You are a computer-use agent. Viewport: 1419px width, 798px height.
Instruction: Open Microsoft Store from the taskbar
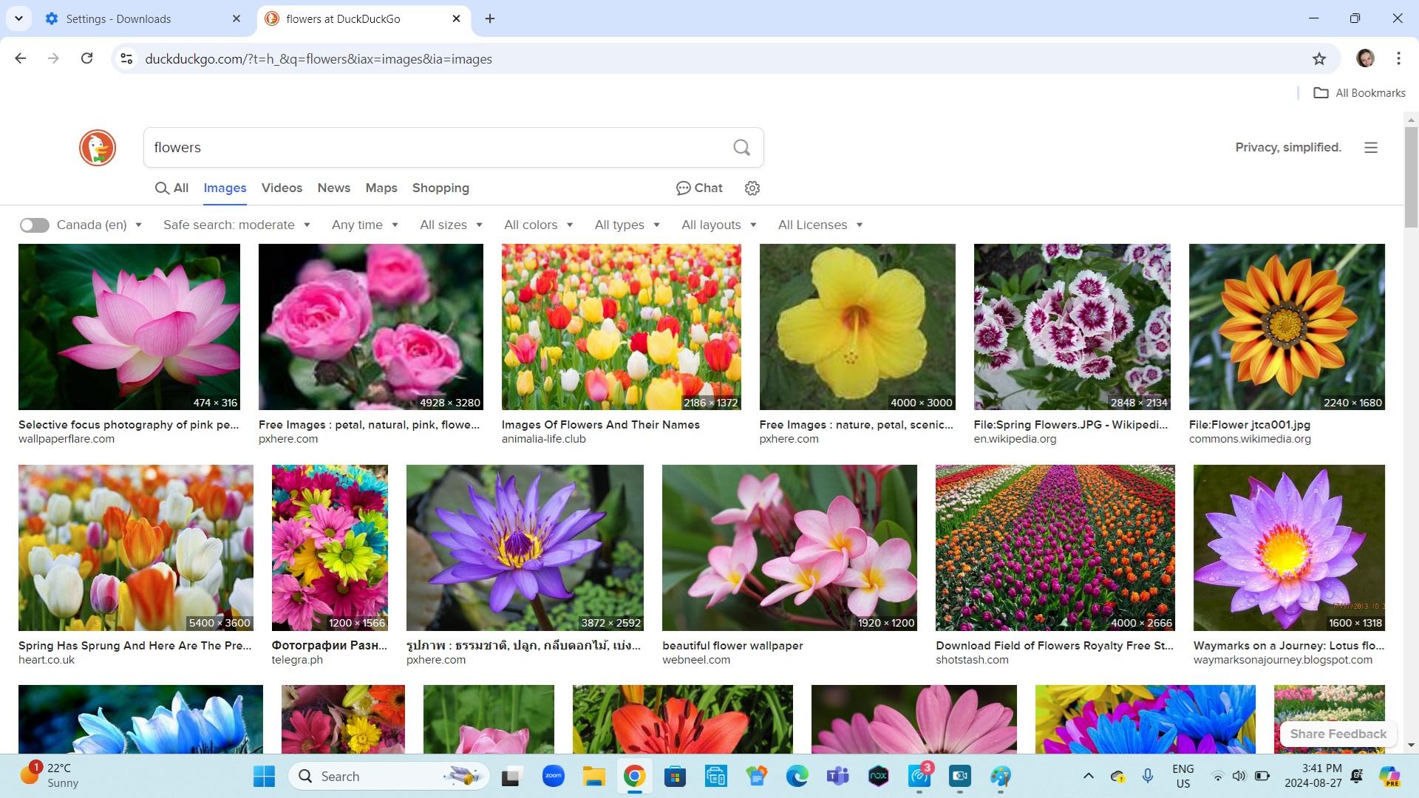click(675, 777)
